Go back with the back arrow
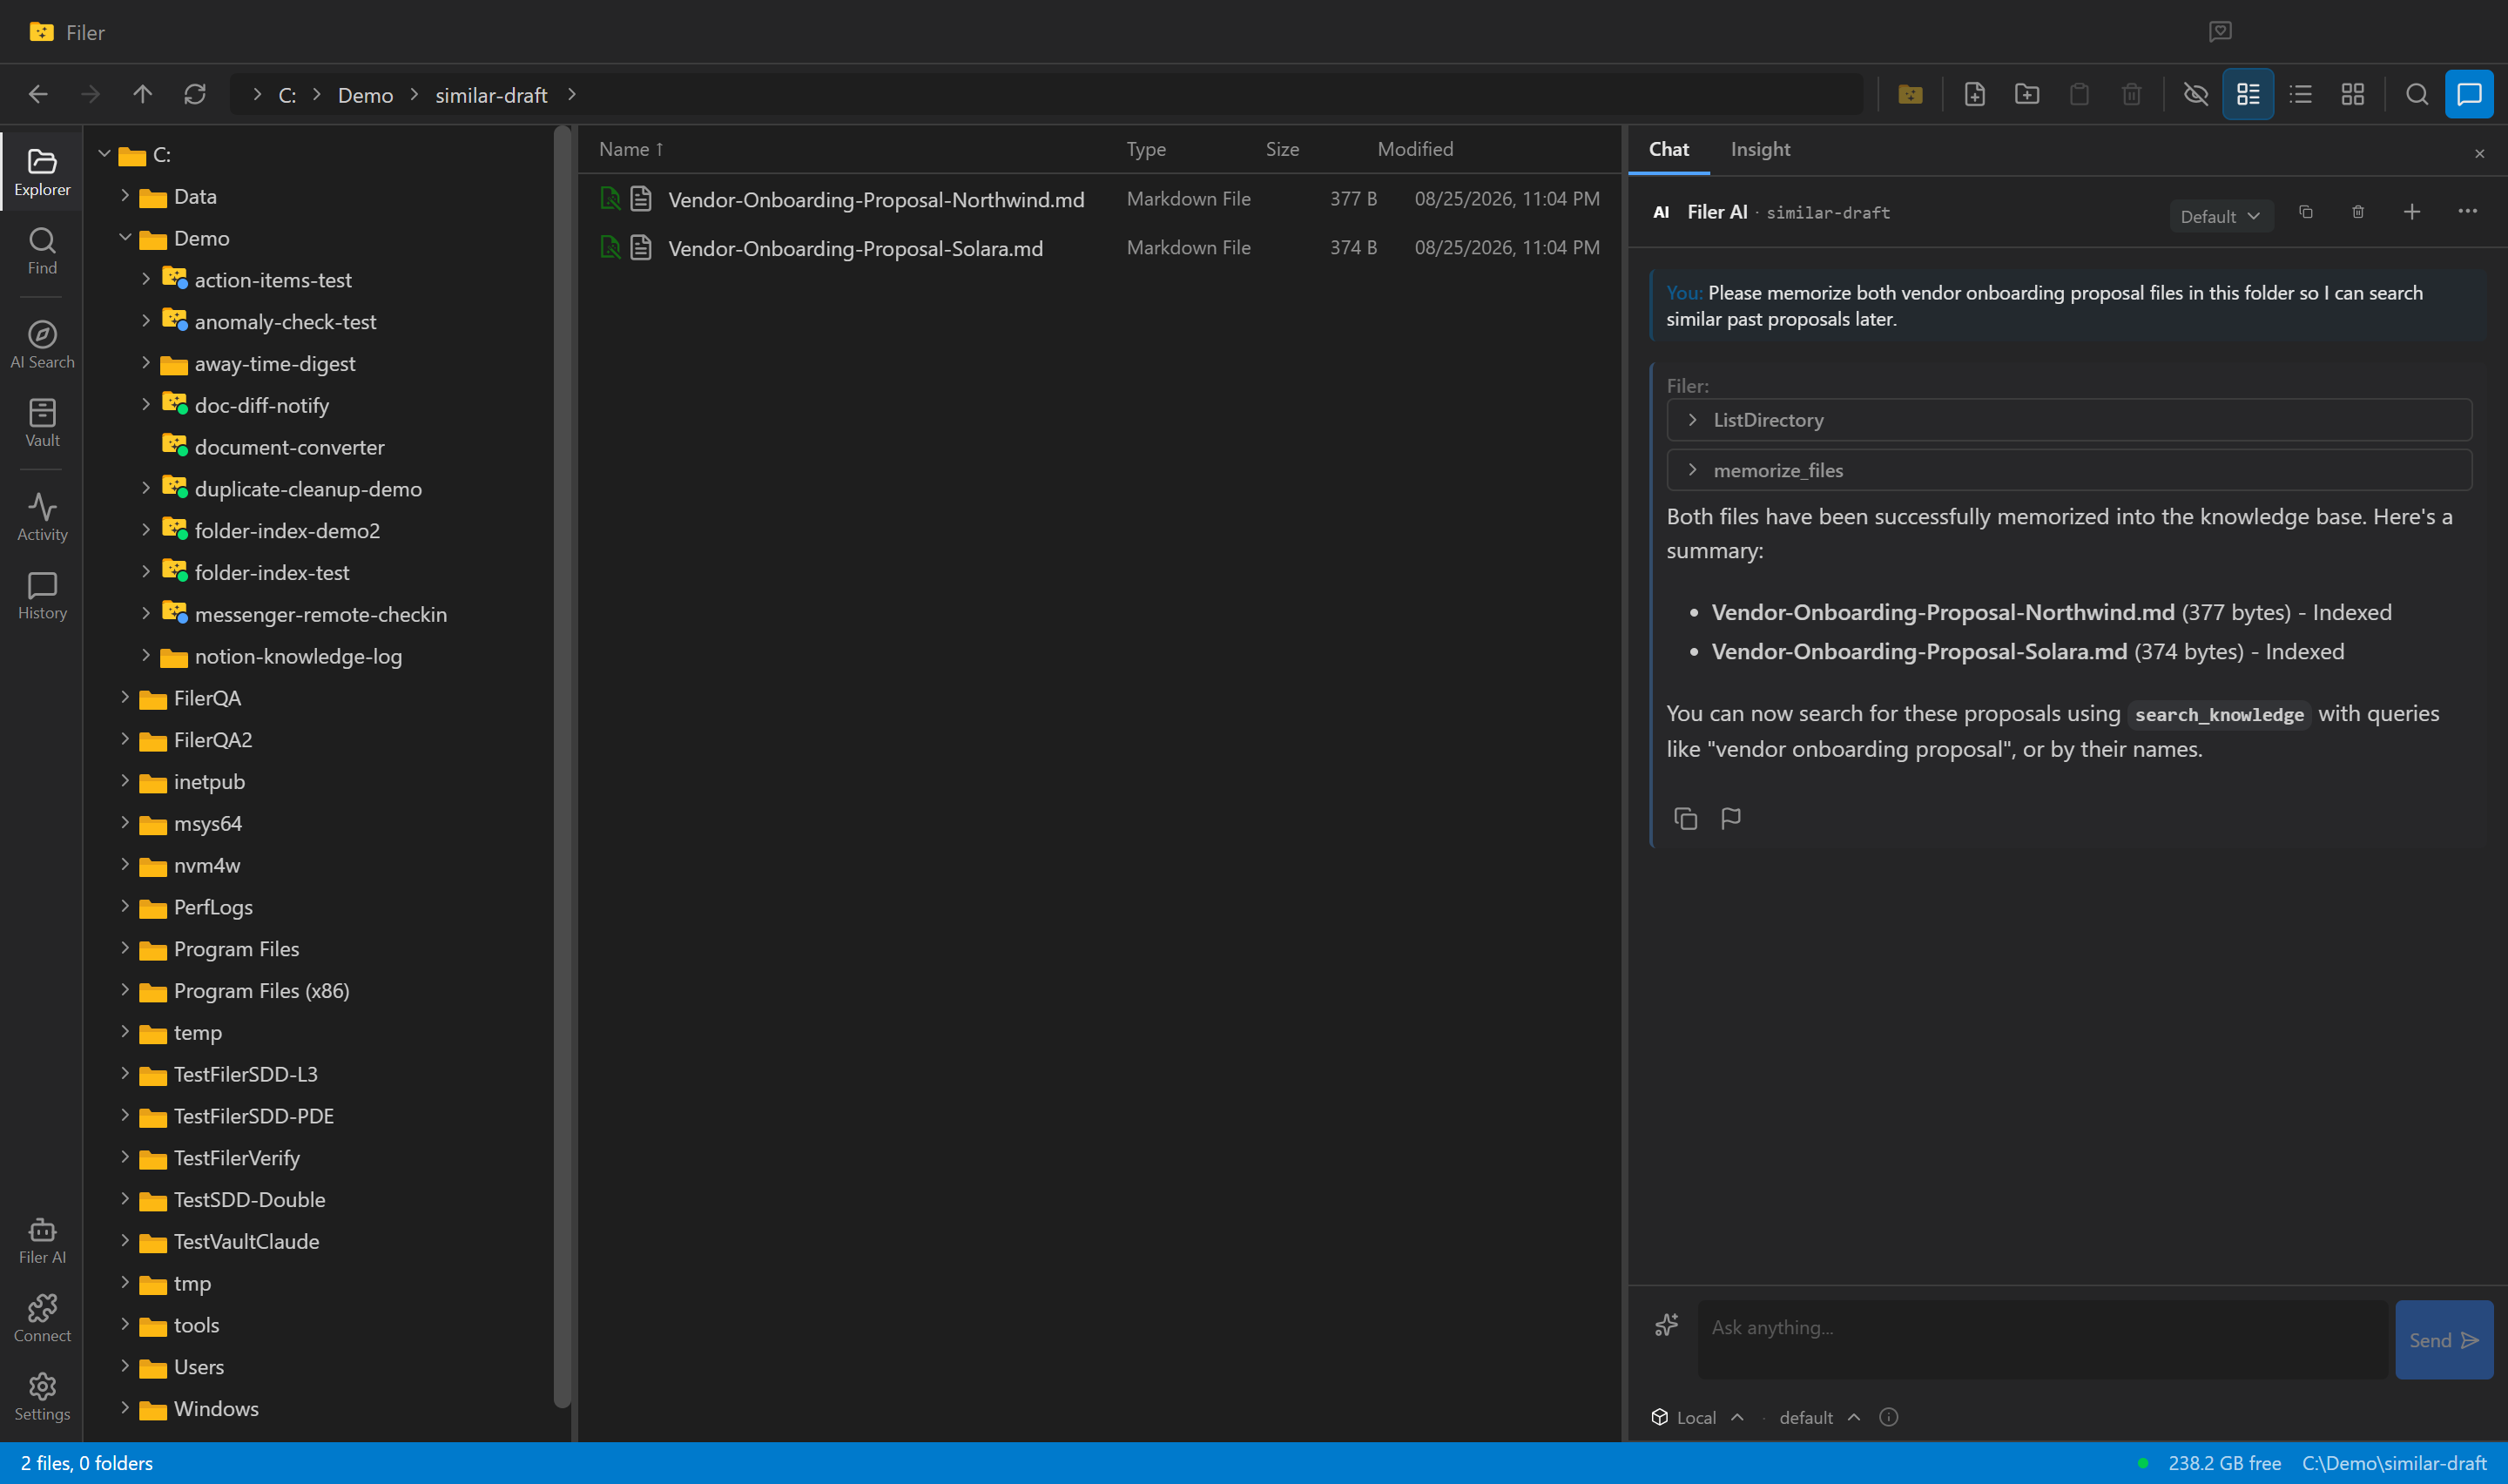Image resolution: width=2508 pixels, height=1484 pixels. [38, 94]
